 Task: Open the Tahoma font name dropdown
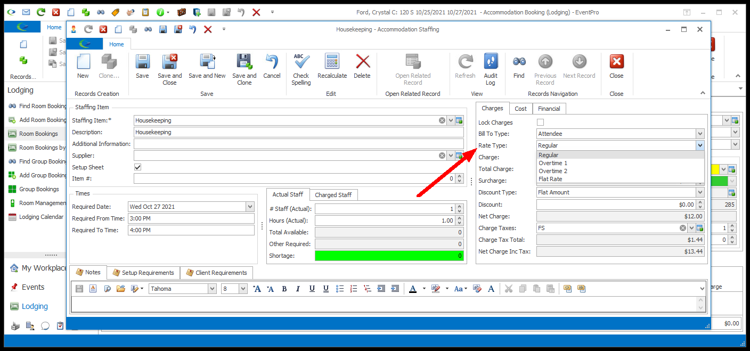click(212, 289)
